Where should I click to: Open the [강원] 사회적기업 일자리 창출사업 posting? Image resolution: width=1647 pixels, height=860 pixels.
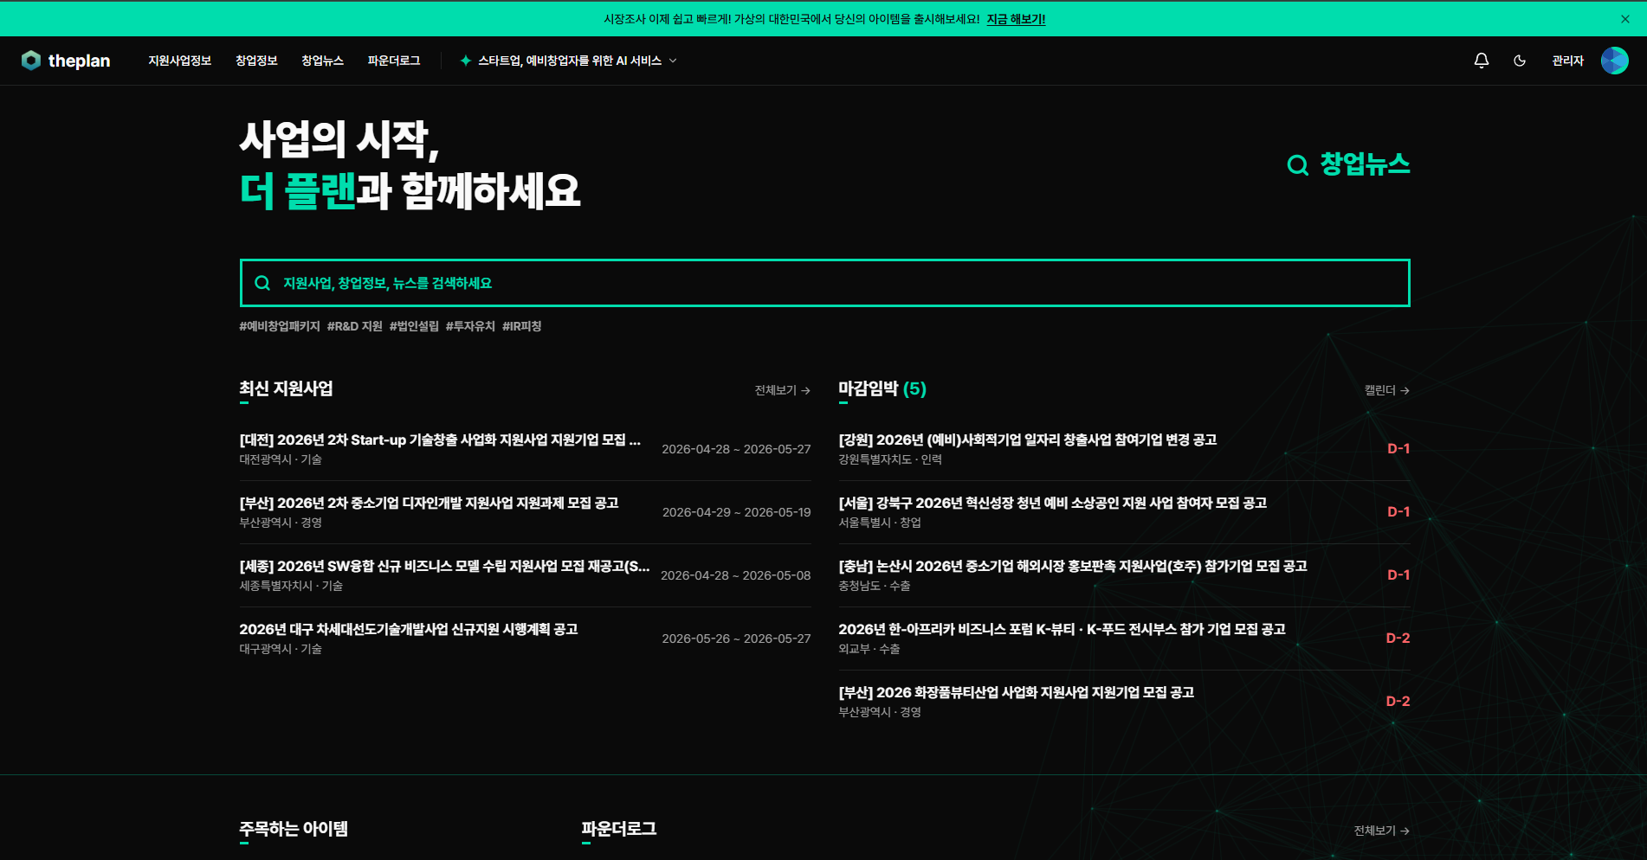(1028, 440)
